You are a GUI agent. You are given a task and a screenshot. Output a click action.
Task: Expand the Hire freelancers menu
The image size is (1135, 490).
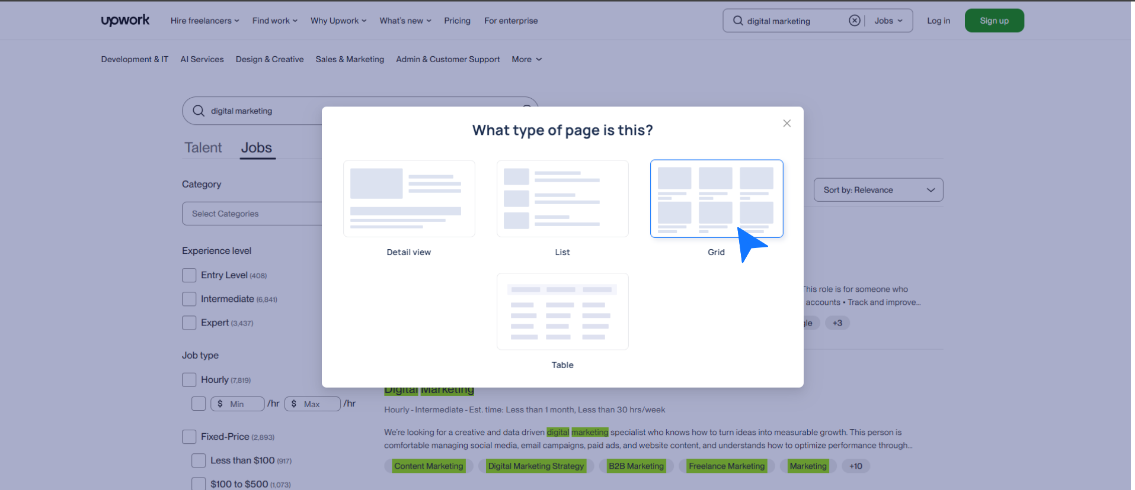click(x=204, y=21)
